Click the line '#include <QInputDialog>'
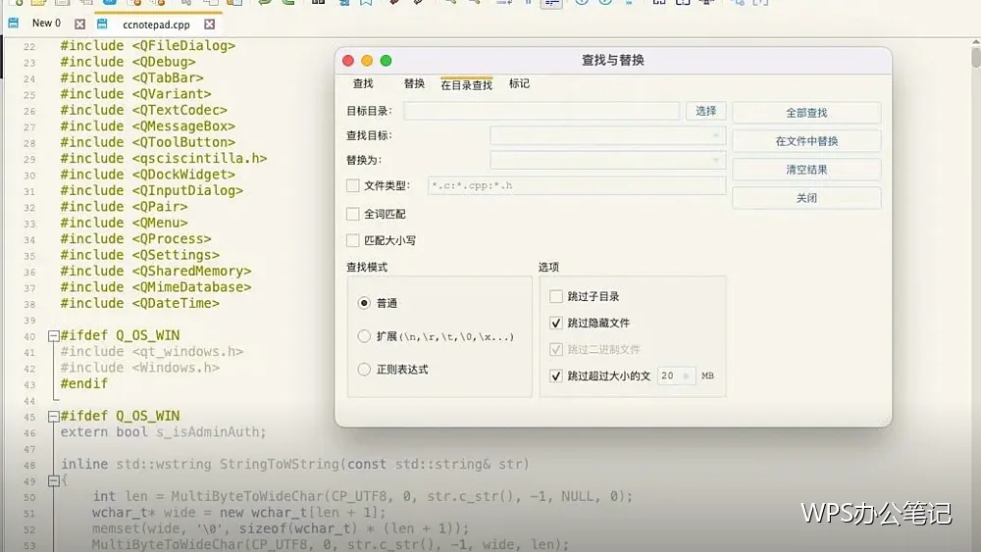Image resolution: width=981 pixels, height=552 pixels. click(x=152, y=190)
